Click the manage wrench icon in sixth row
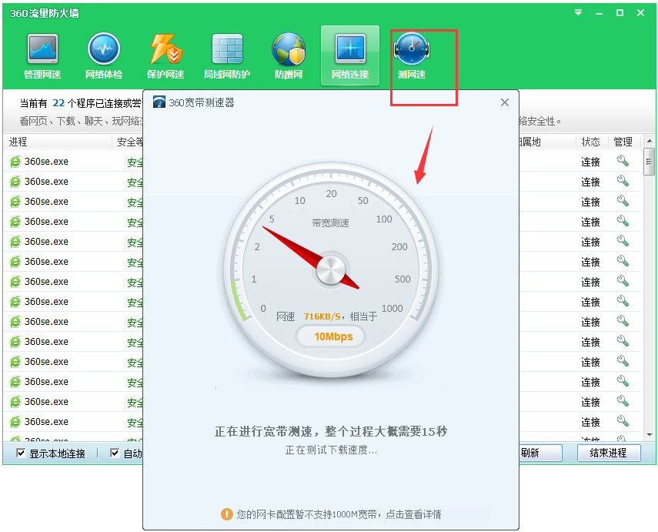This screenshot has height=532, width=658. pos(623,261)
